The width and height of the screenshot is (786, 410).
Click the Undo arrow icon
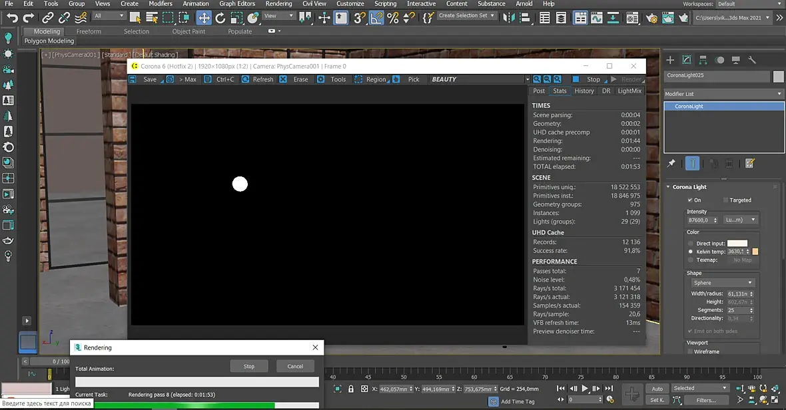12,18
